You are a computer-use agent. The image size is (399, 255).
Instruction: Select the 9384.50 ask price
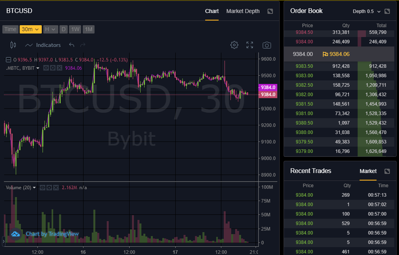(304, 32)
